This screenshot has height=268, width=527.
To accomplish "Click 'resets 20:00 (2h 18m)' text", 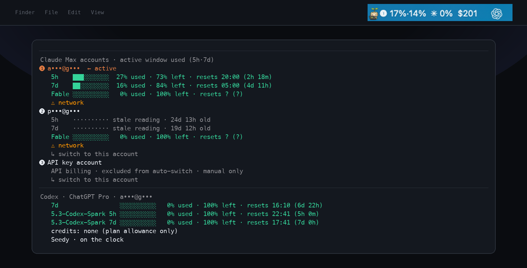I will tap(234, 77).
